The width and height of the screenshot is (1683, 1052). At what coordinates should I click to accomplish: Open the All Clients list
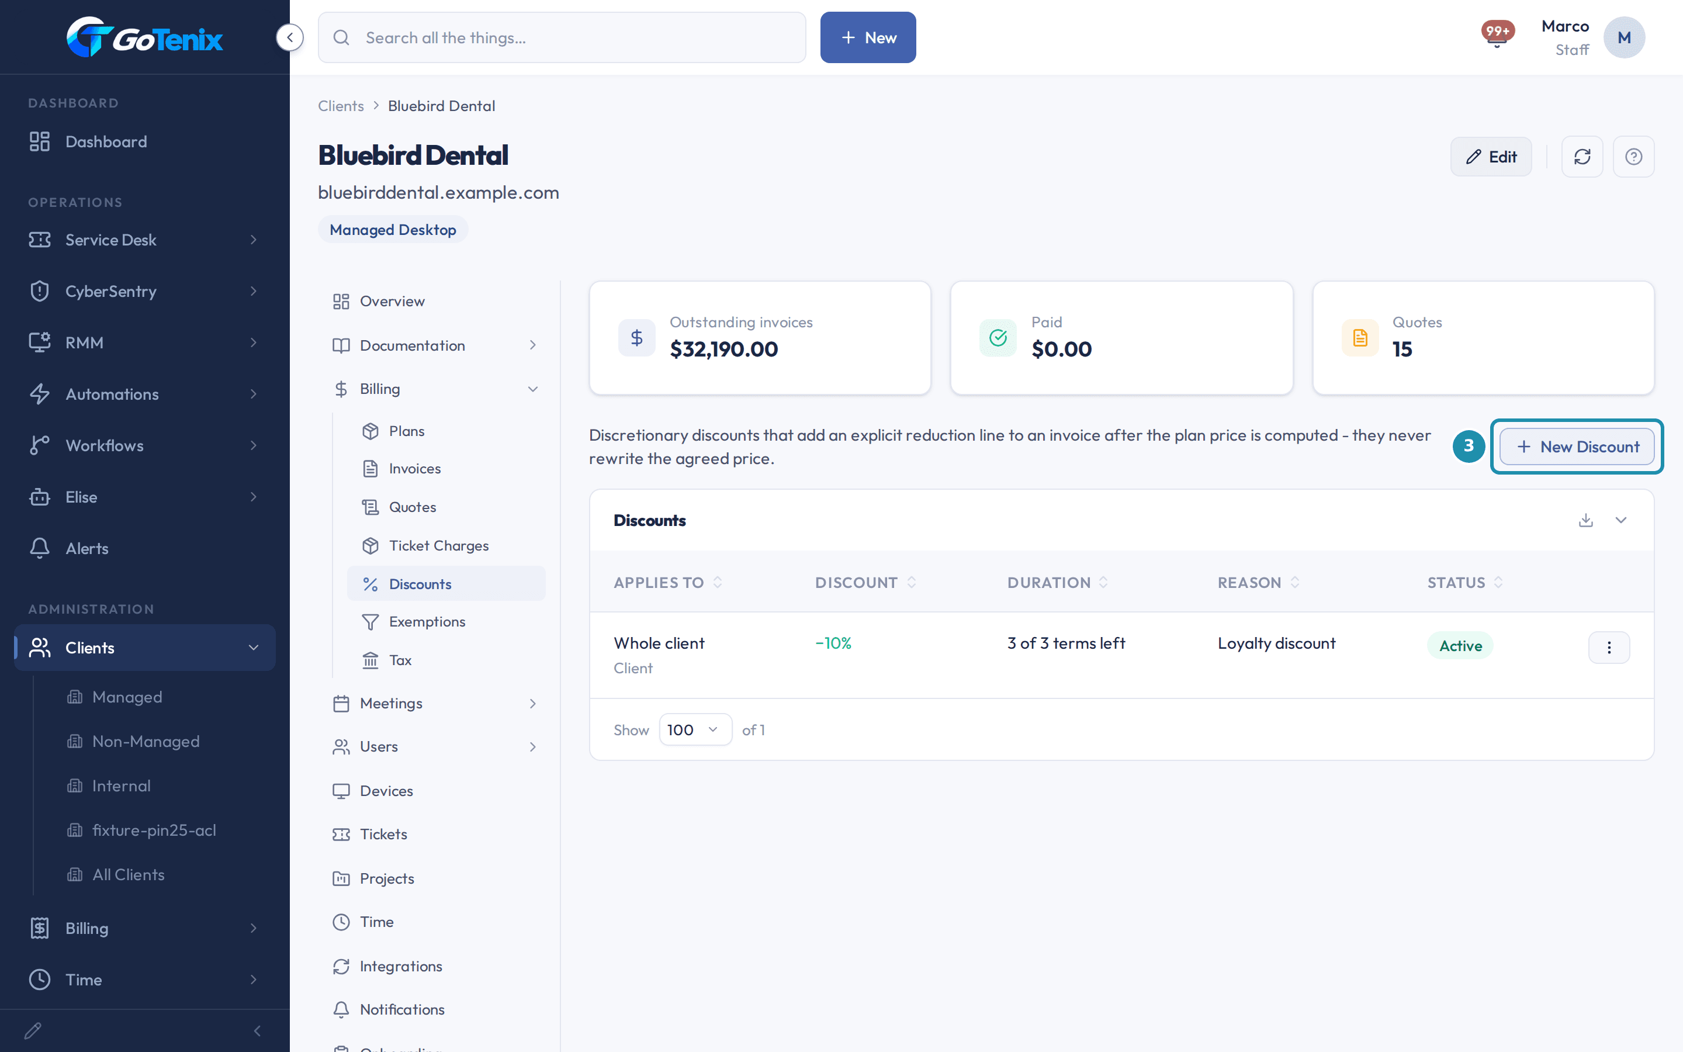(x=129, y=874)
